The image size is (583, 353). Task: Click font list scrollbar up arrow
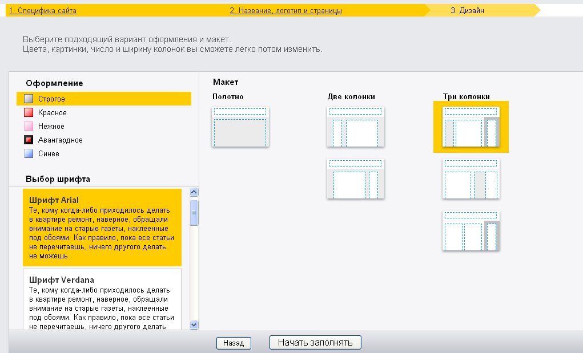click(194, 192)
